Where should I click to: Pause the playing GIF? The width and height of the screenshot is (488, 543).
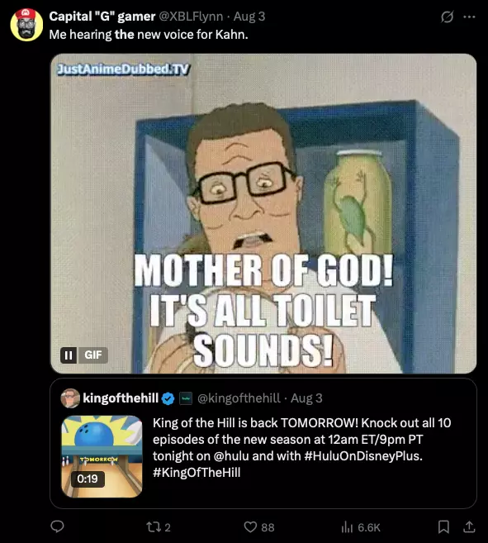click(69, 355)
